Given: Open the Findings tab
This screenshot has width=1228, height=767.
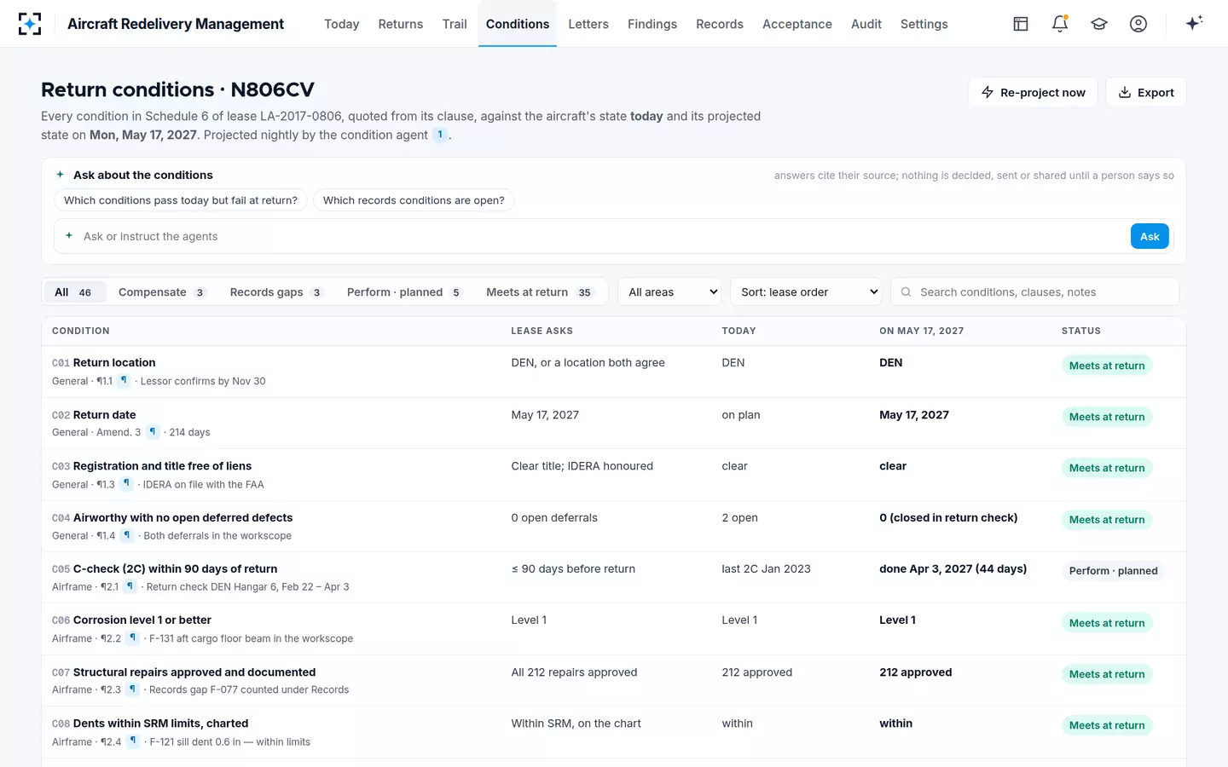Looking at the screenshot, I should tap(652, 24).
